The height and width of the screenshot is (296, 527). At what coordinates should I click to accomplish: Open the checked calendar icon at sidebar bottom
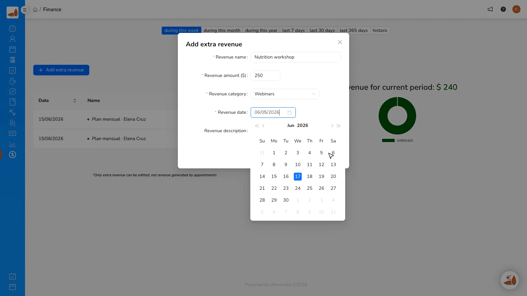click(x=13, y=276)
